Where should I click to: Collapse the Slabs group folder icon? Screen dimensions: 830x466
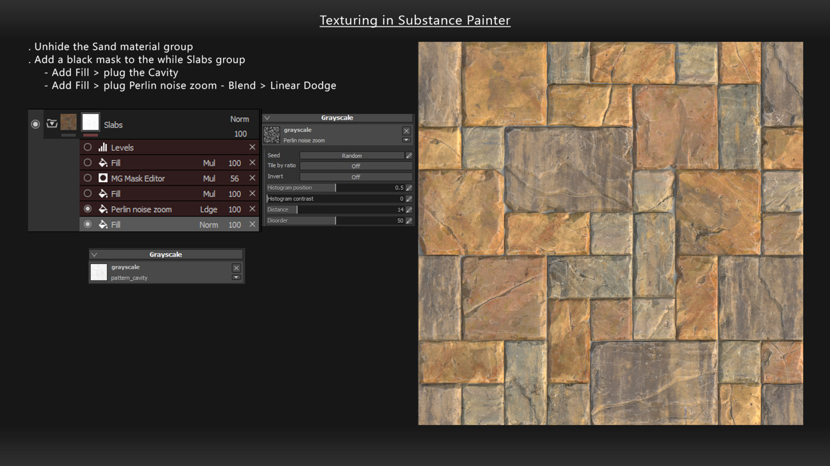[52, 123]
